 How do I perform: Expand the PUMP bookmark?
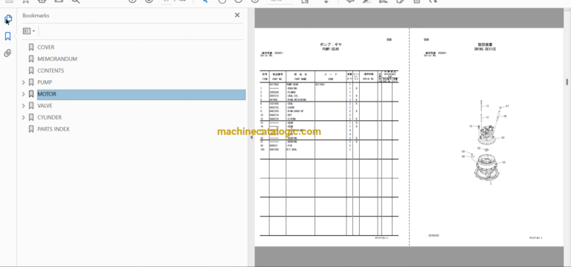pyautogui.click(x=23, y=82)
